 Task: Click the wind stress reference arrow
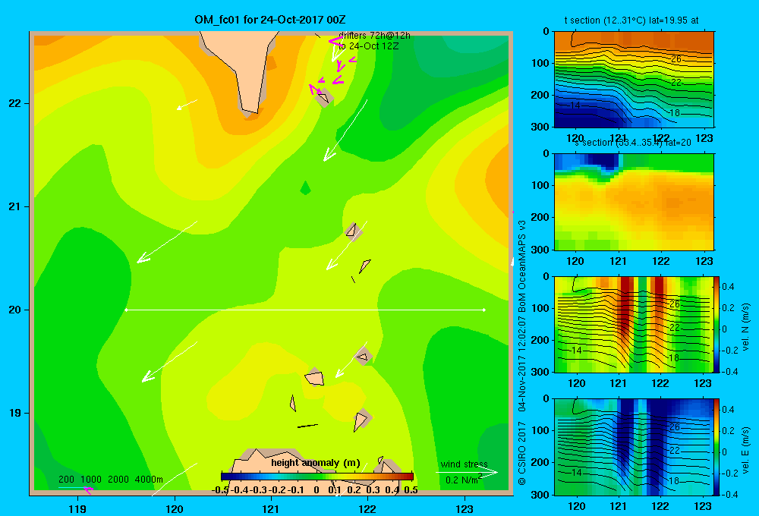coord(467,473)
